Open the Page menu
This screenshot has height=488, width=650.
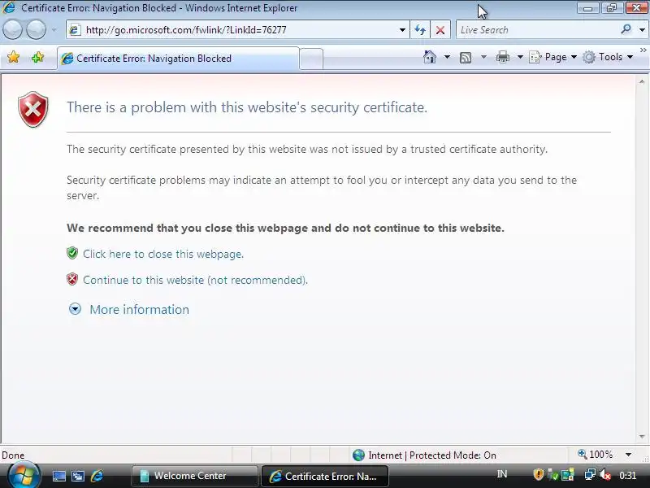point(553,57)
